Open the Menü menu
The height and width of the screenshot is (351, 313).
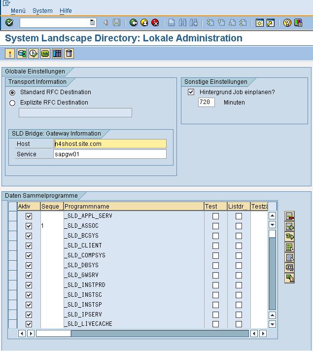[18, 11]
